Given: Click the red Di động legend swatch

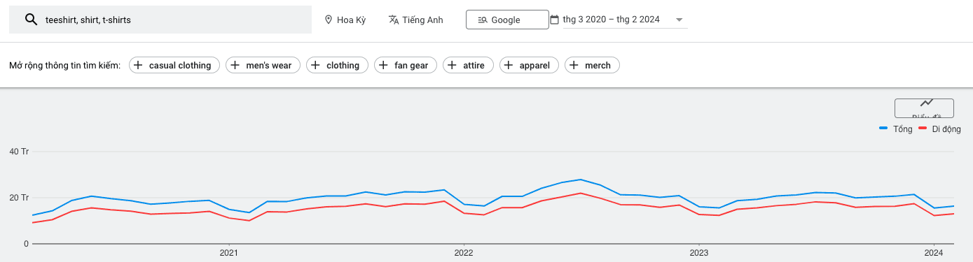Looking at the screenshot, I should coord(923,129).
